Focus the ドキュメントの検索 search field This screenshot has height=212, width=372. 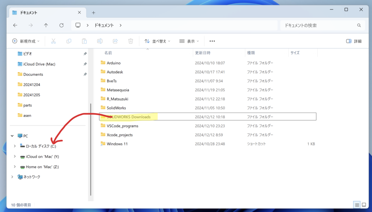pos(322,25)
